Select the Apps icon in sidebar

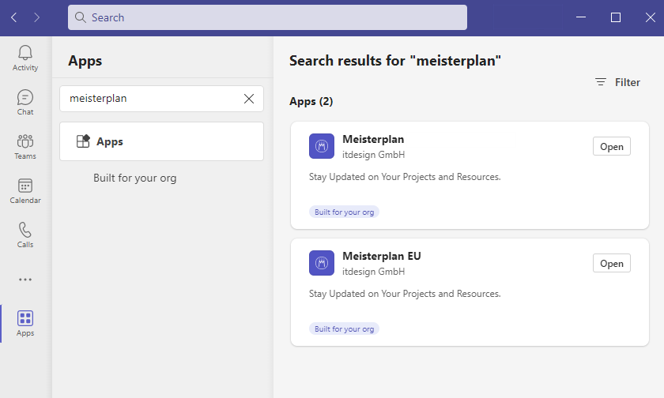pos(25,324)
